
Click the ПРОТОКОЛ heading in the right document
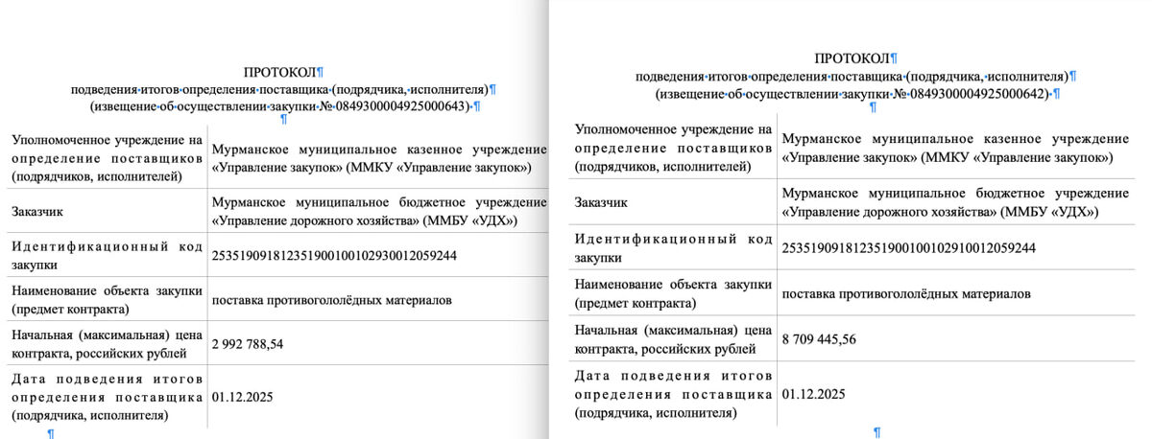tap(852, 59)
